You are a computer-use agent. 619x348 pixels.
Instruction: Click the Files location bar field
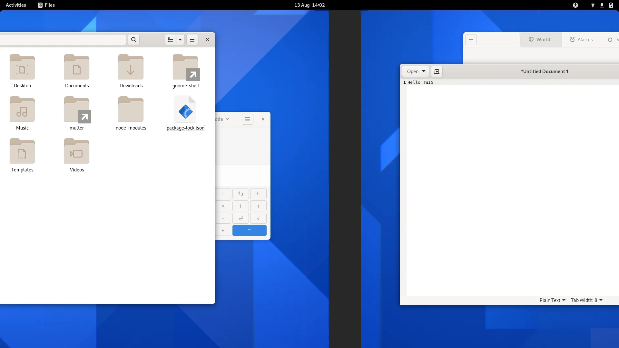coord(63,40)
